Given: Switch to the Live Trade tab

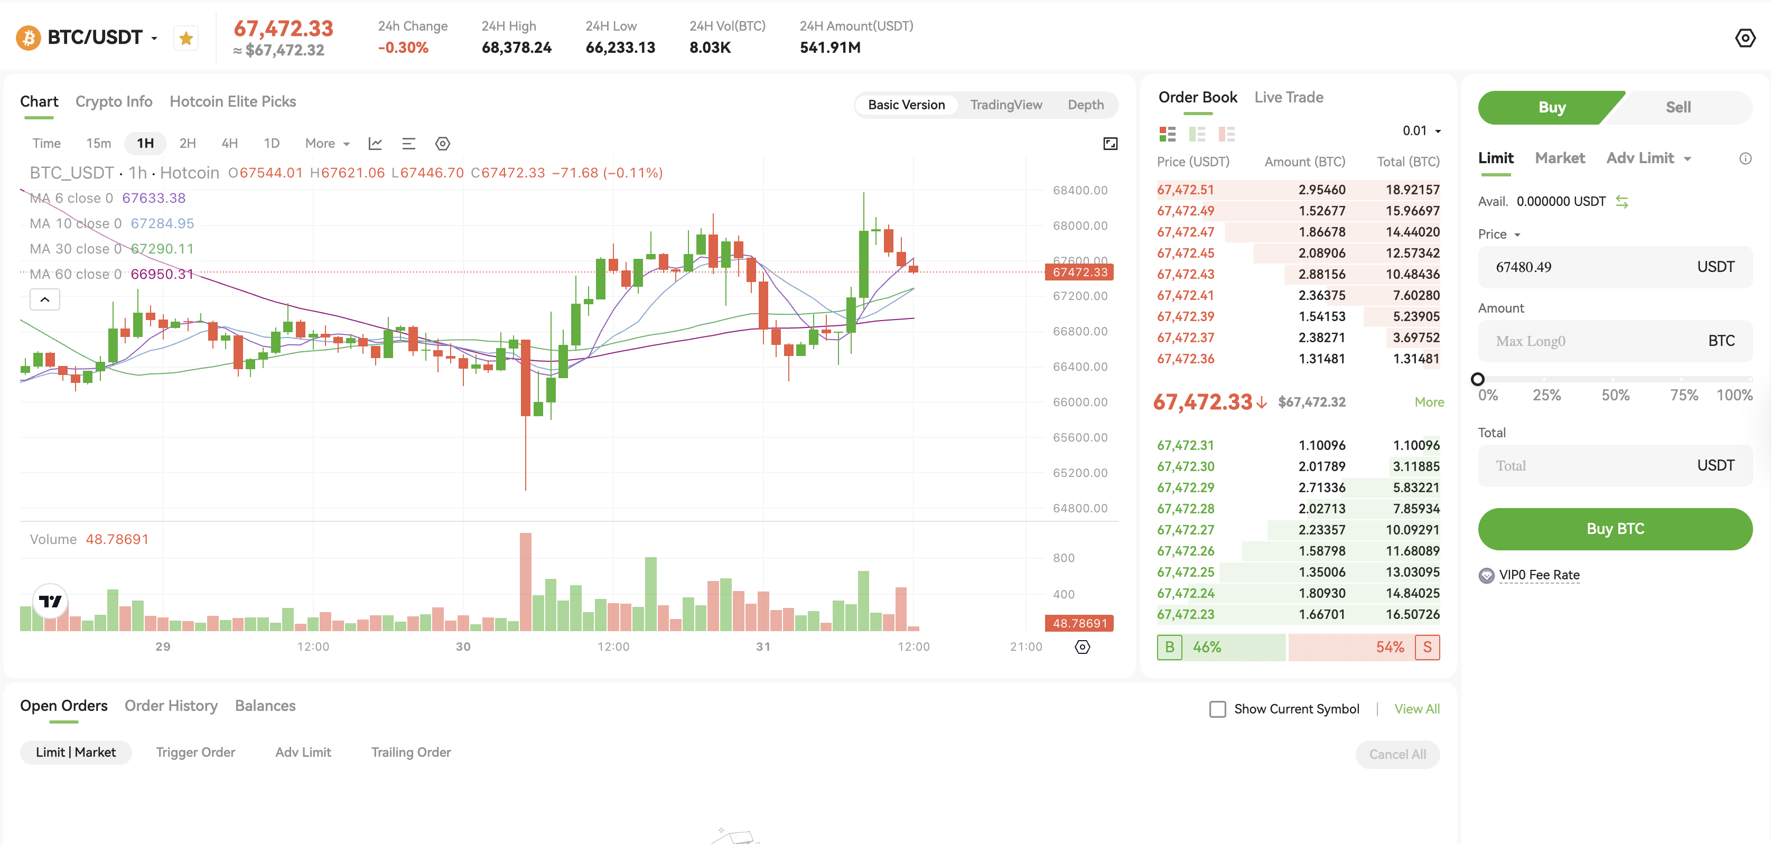Looking at the screenshot, I should pyautogui.click(x=1289, y=97).
